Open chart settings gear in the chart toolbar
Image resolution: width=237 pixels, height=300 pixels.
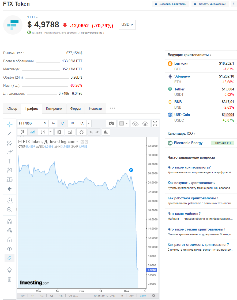click(59, 132)
